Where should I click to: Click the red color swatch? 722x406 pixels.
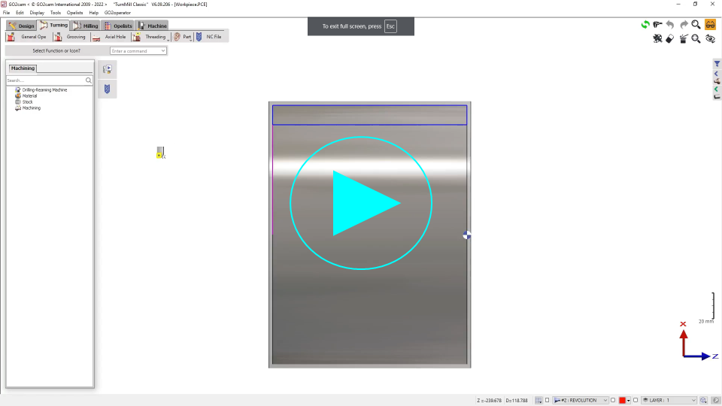pos(622,401)
